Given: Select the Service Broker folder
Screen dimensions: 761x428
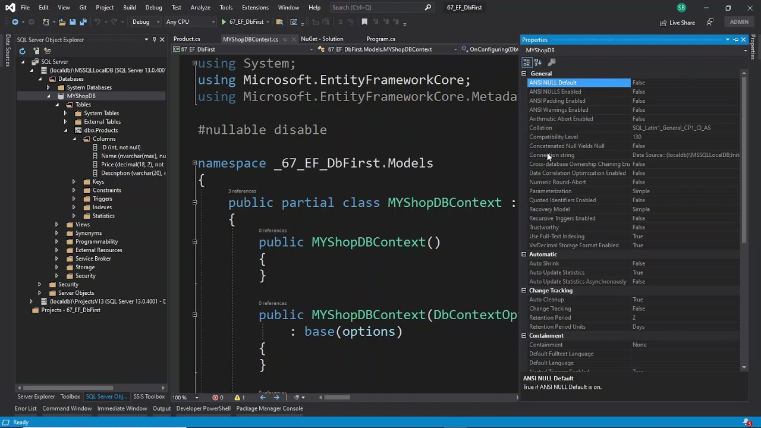Looking at the screenshot, I should pos(93,259).
